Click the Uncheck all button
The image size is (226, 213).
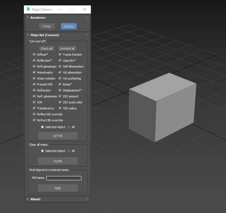pyautogui.click(x=67, y=48)
